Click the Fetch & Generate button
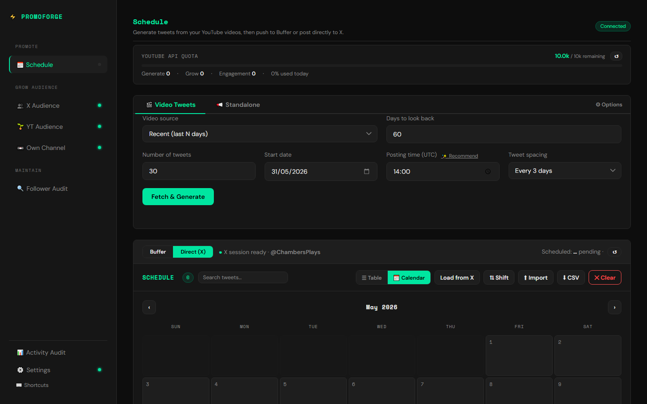The height and width of the screenshot is (404, 647). pyautogui.click(x=178, y=197)
